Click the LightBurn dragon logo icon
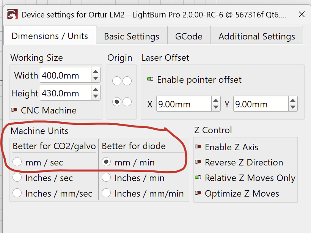 pyautogui.click(x=13, y=14)
